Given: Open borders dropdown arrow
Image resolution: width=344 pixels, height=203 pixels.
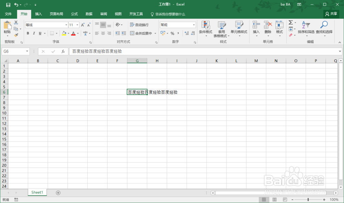Looking at the screenshot, I should [57, 34].
